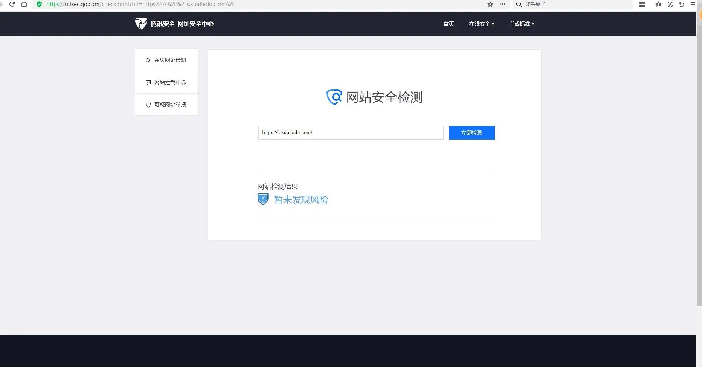Expand the 在线安全 dropdown menu
This screenshot has width=702, height=367.
[481, 24]
